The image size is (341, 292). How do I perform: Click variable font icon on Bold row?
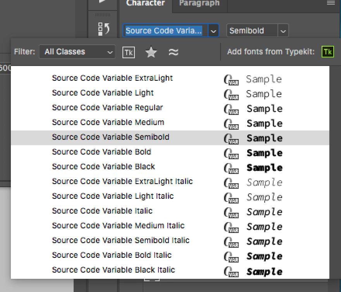coord(231,154)
